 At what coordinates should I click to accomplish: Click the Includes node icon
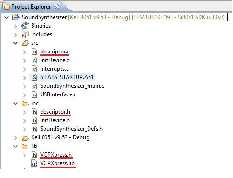point(25,34)
